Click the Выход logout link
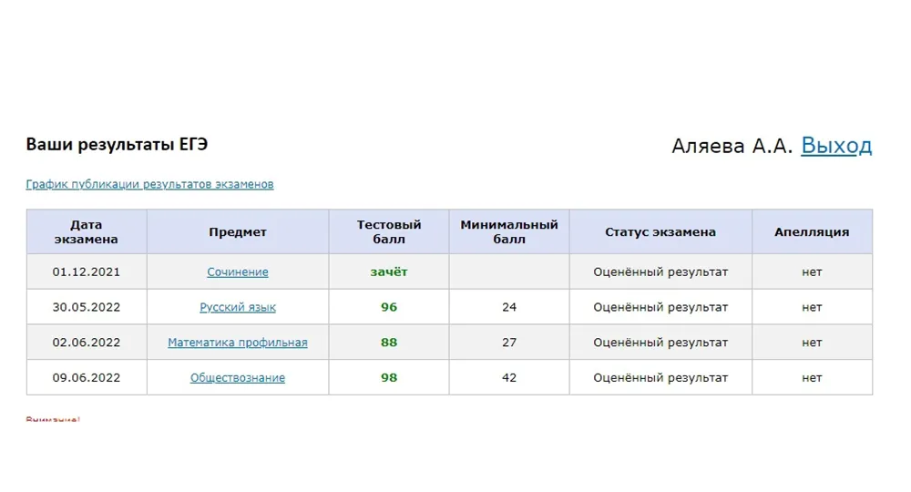 click(x=835, y=146)
